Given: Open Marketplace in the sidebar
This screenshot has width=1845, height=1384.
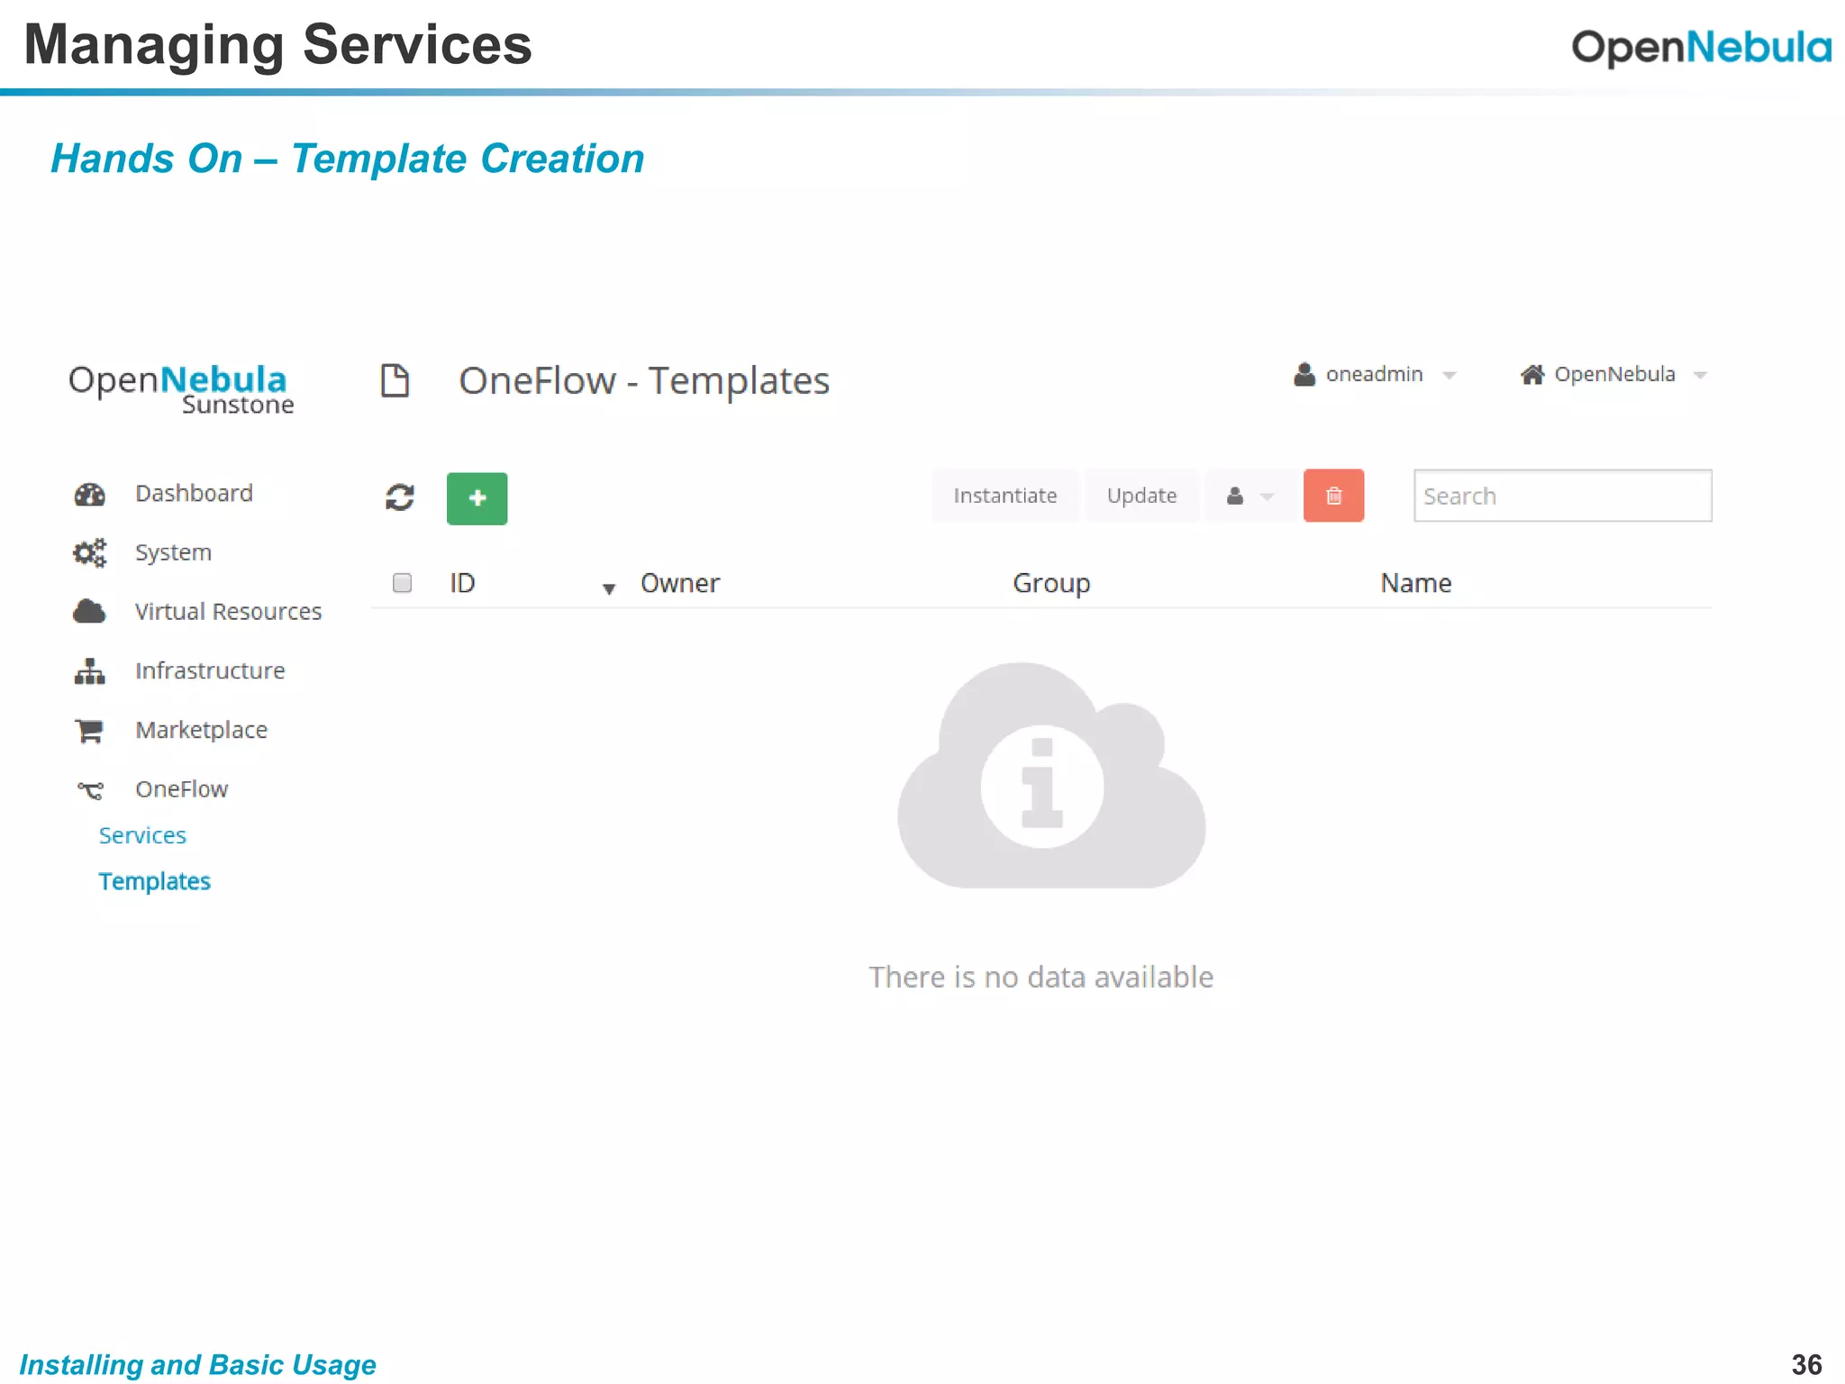Looking at the screenshot, I should pos(201,730).
